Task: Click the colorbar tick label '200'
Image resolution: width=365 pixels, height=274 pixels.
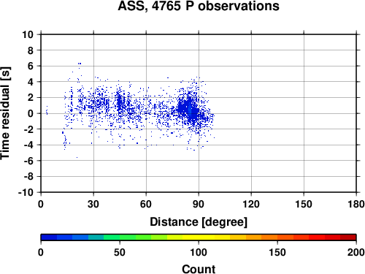Action: click(356, 252)
